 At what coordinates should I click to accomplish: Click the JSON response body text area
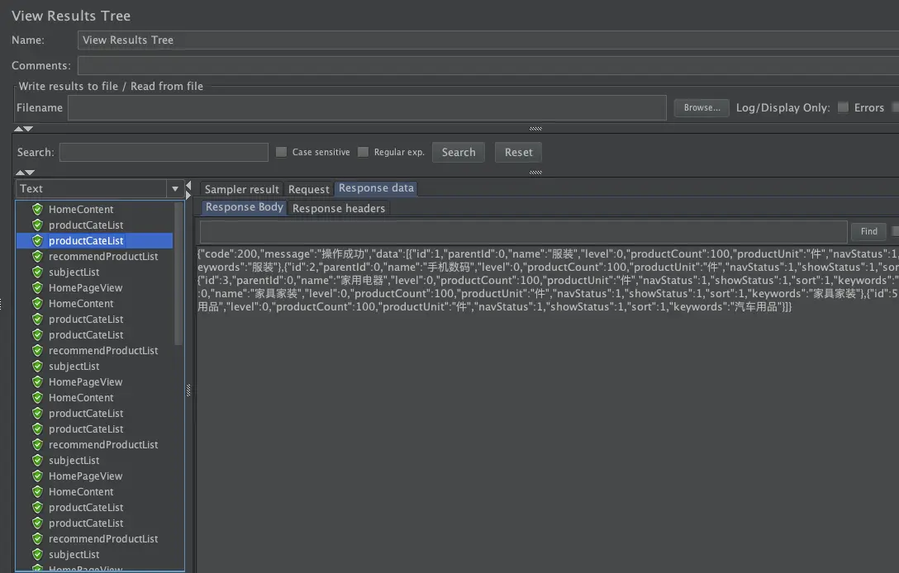click(x=548, y=410)
